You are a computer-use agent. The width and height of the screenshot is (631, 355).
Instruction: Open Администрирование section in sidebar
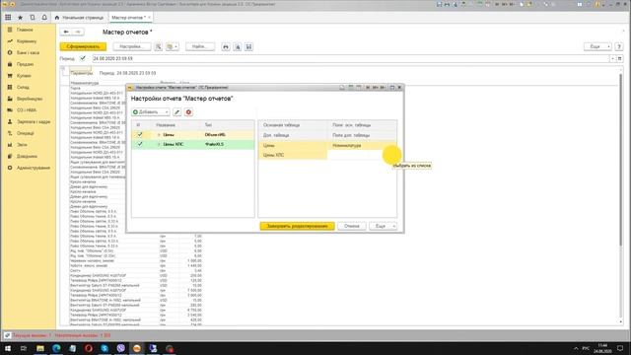[x=34, y=168]
